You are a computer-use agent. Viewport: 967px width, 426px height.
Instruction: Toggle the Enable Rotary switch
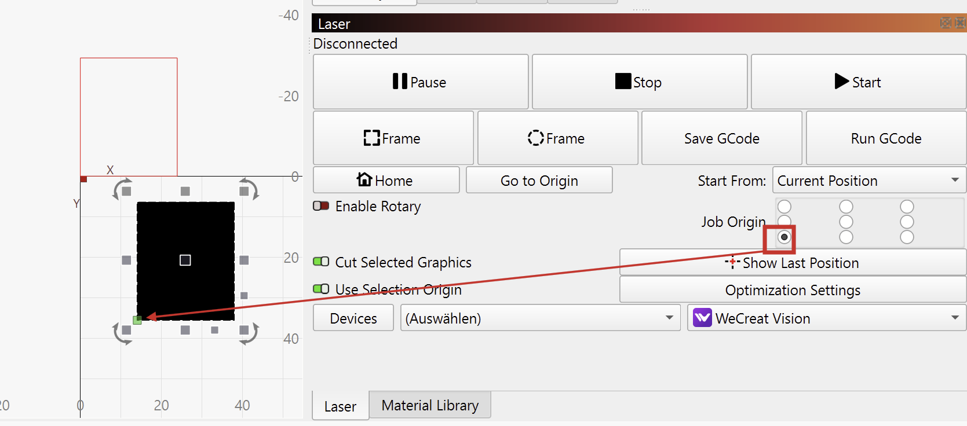321,206
